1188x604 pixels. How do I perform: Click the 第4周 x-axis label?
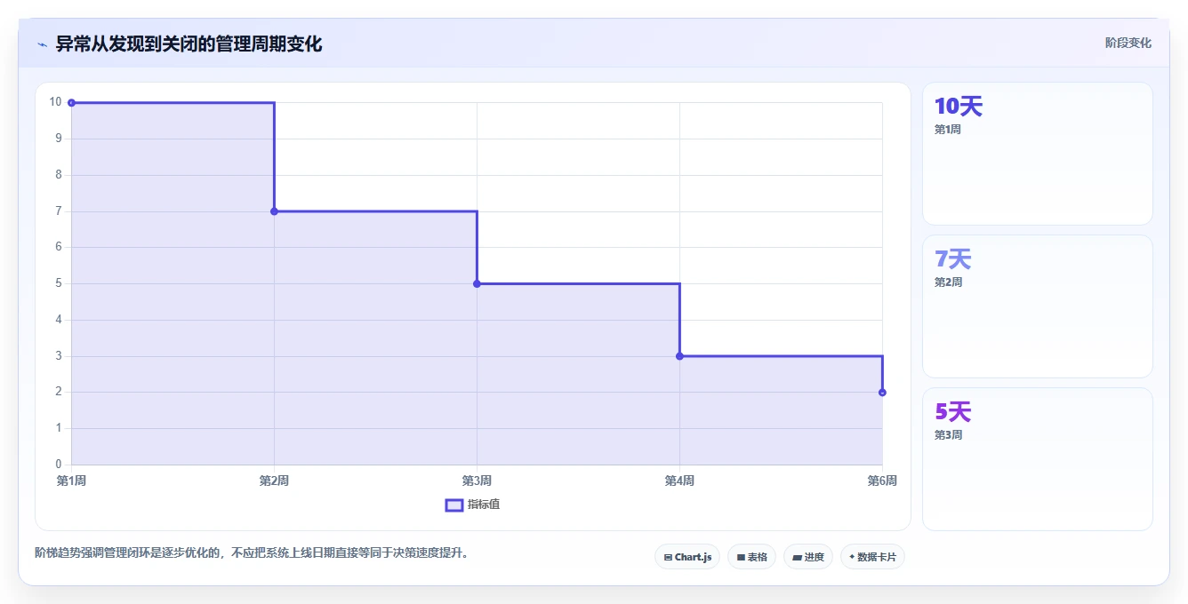[679, 481]
